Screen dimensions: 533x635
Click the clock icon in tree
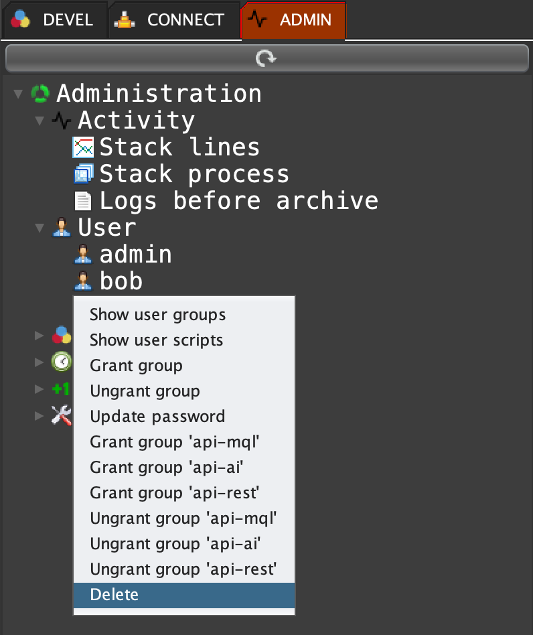pos(62,362)
